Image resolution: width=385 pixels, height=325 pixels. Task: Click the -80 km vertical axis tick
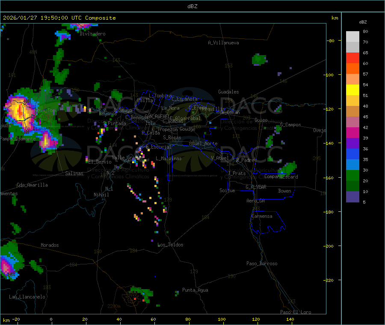pos(331,41)
